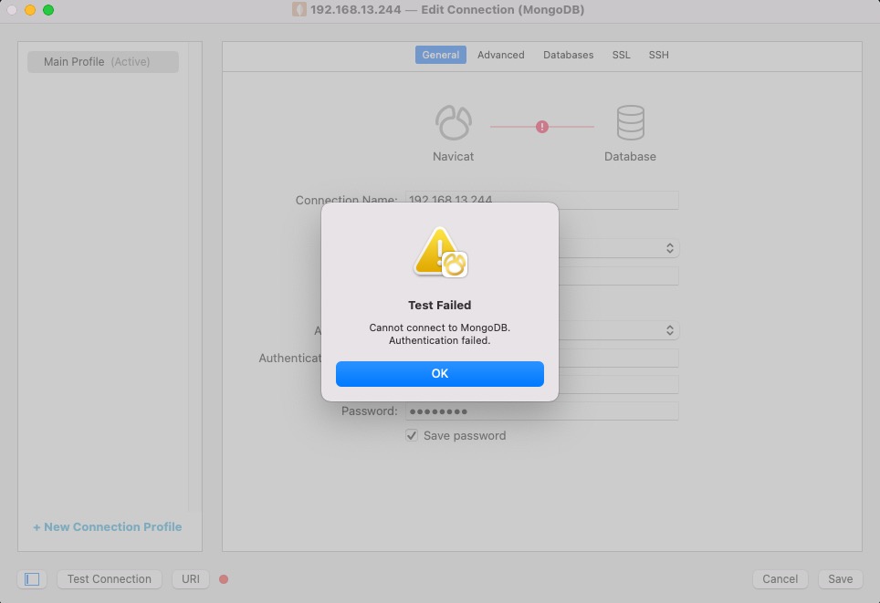Open the Databases tab
Viewport: 880px width, 603px height.
[x=568, y=55]
